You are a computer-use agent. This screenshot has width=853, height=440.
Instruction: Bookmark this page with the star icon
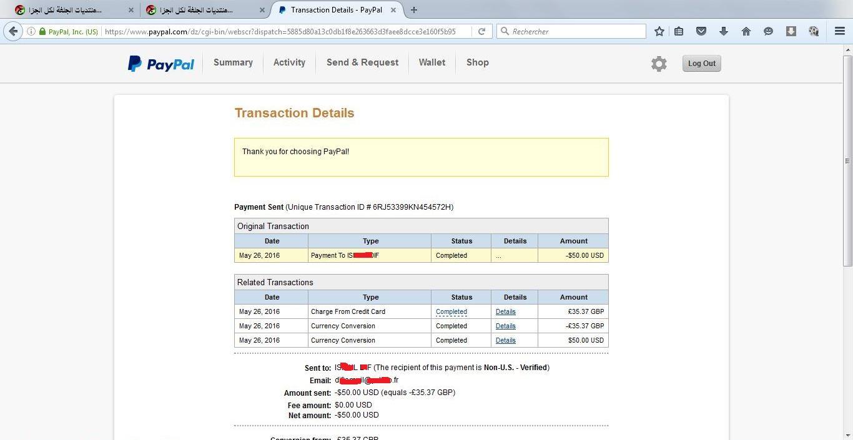coord(659,31)
